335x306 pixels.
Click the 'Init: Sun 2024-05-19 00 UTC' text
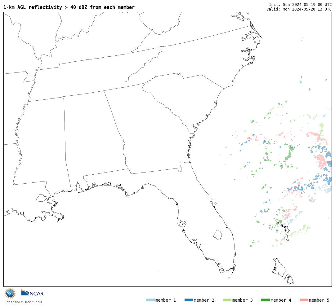pos(300,4)
